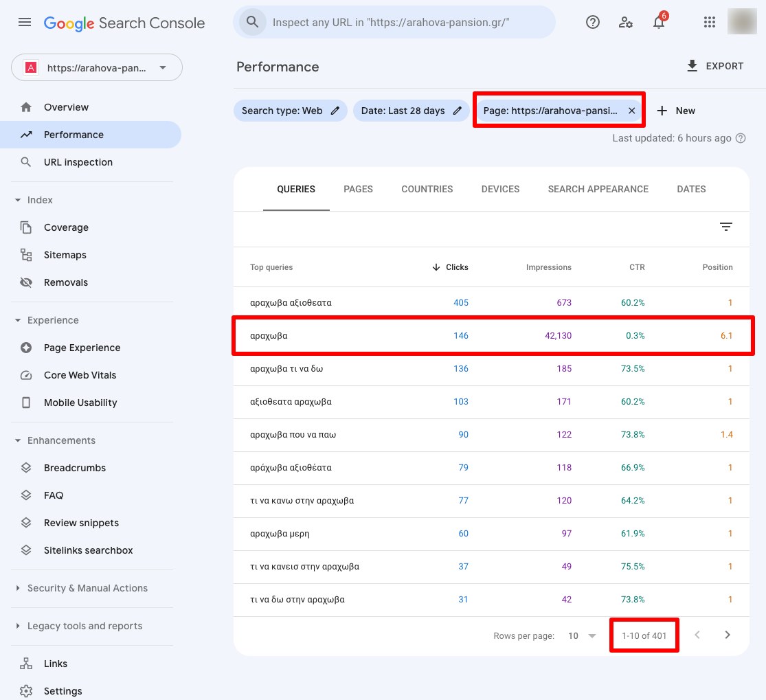Click the Settings gear icon
This screenshot has height=700, width=766.
point(26,691)
